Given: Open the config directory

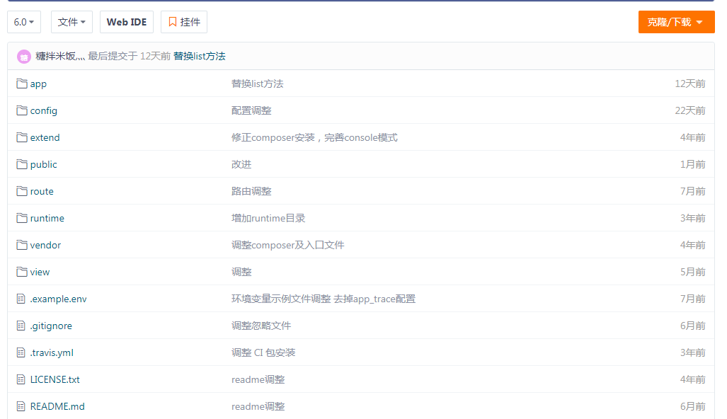Looking at the screenshot, I should (x=44, y=111).
